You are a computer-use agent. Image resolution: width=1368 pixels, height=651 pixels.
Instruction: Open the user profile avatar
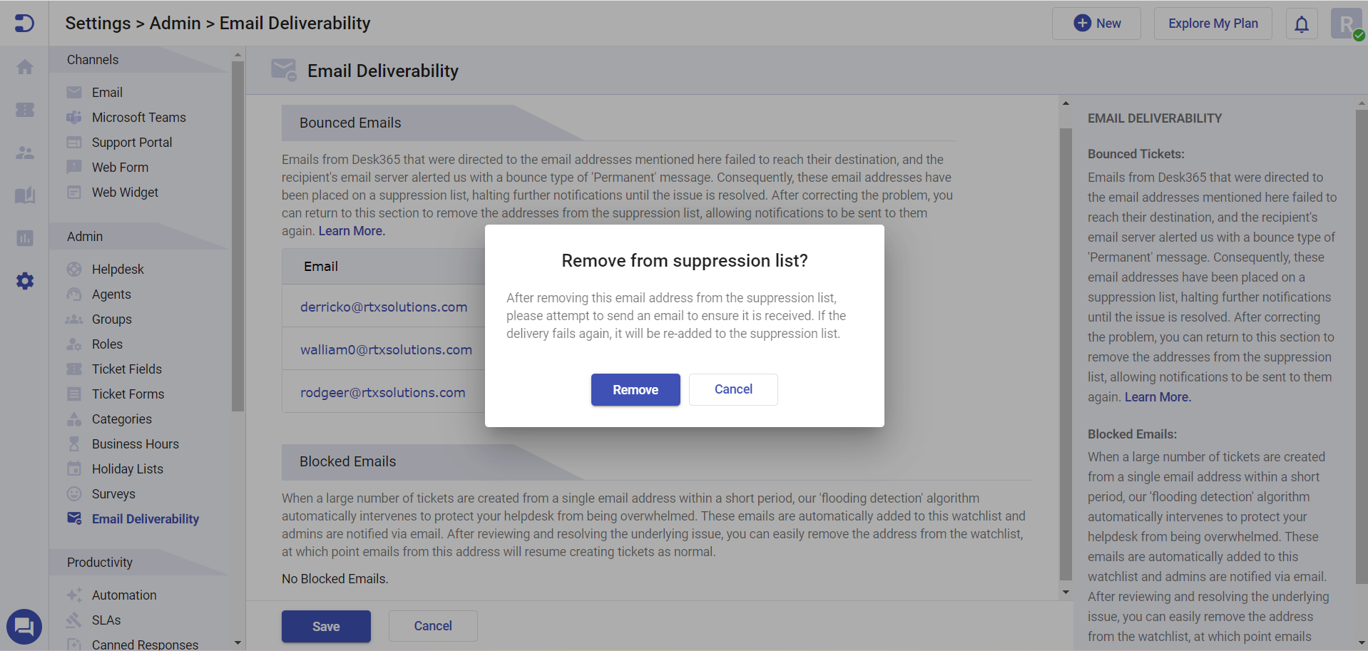1347,24
